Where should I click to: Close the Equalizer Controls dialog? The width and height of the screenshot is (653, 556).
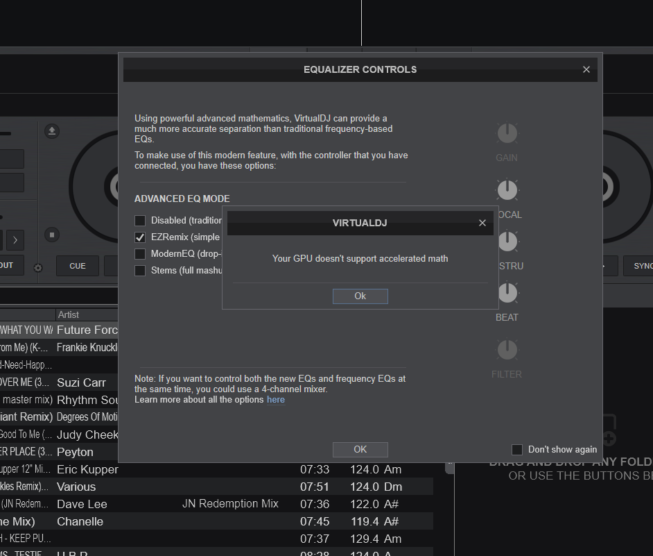coord(586,69)
